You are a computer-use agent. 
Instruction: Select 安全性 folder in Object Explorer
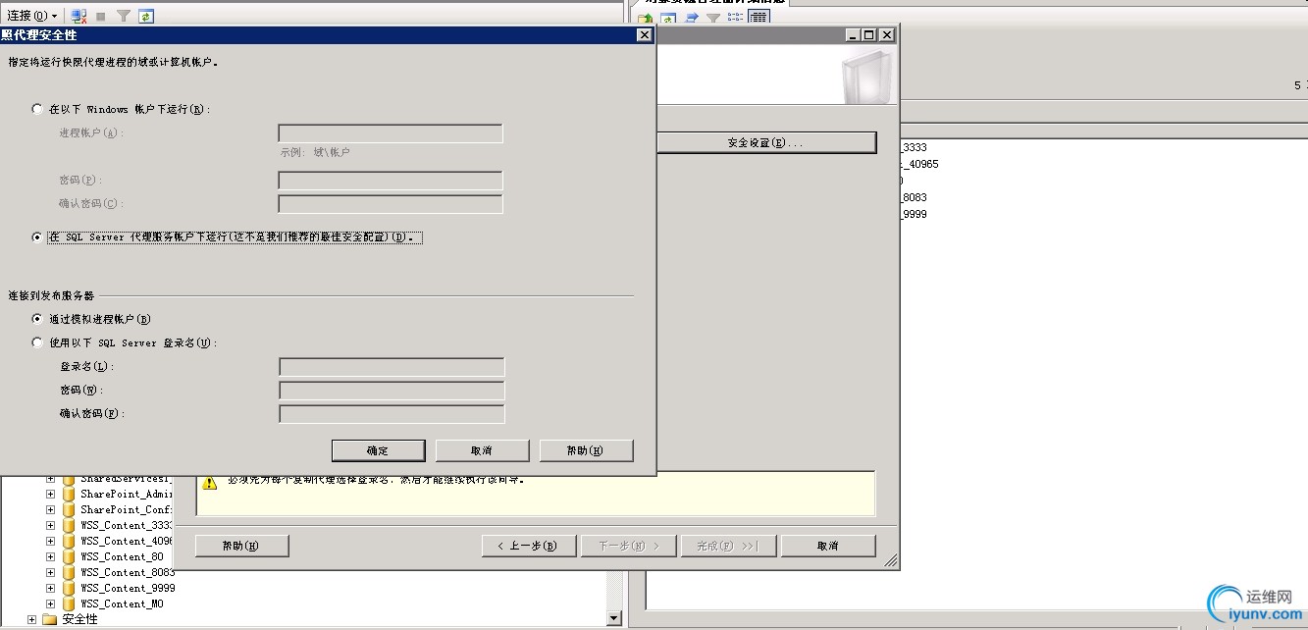[79, 619]
